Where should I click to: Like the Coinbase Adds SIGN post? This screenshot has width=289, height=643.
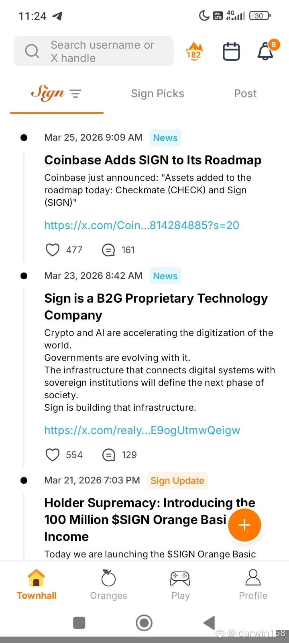tap(53, 250)
